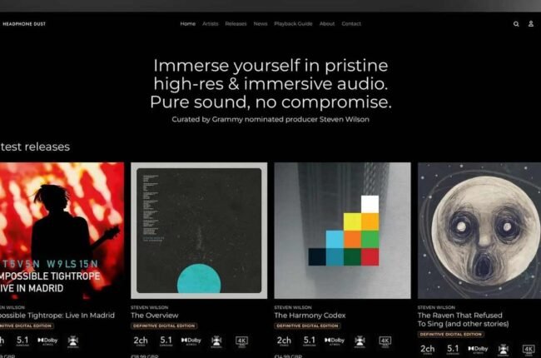Open the Releases menu item

236,24
